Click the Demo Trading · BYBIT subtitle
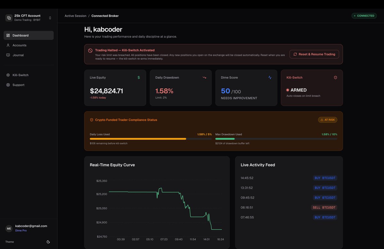Viewport: 384px width, 249px height. point(27,20)
